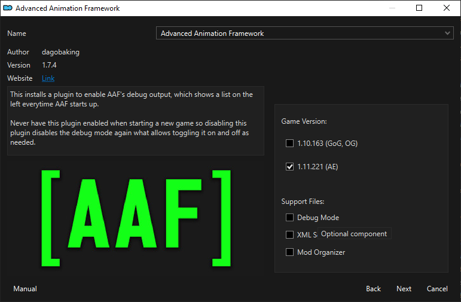461x302 pixels.
Task: Click the installer app icon in title bar
Action: click(8, 8)
